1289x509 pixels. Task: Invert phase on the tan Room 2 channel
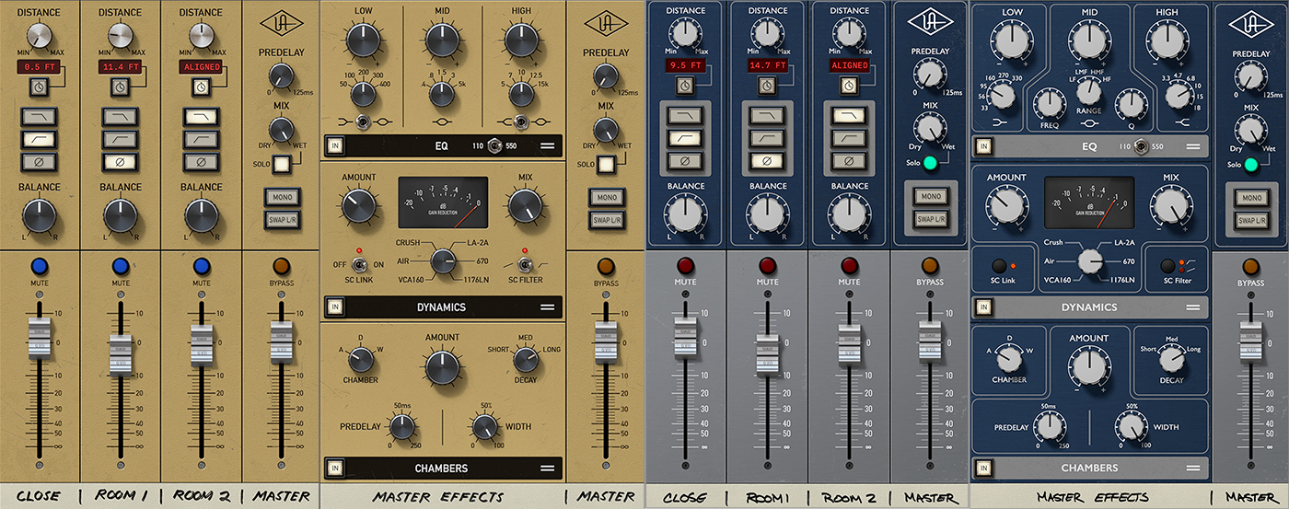tap(202, 163)
